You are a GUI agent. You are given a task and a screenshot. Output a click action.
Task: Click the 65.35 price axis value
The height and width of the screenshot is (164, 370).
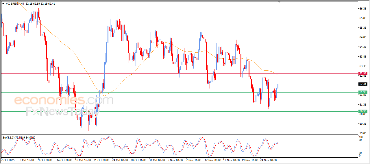click(x=363, y=28)
